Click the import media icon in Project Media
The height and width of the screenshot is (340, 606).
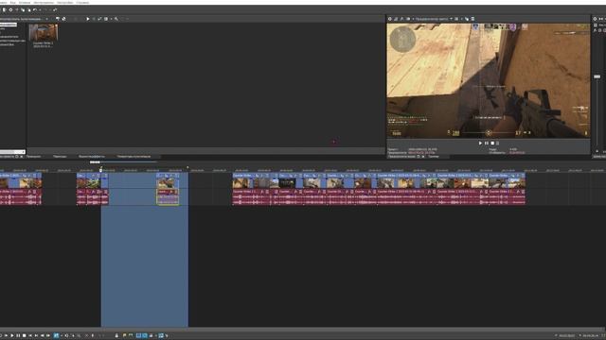click(x=58, y=19)
